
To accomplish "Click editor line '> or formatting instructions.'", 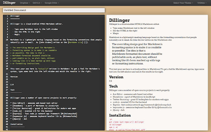I will [25, 63].
